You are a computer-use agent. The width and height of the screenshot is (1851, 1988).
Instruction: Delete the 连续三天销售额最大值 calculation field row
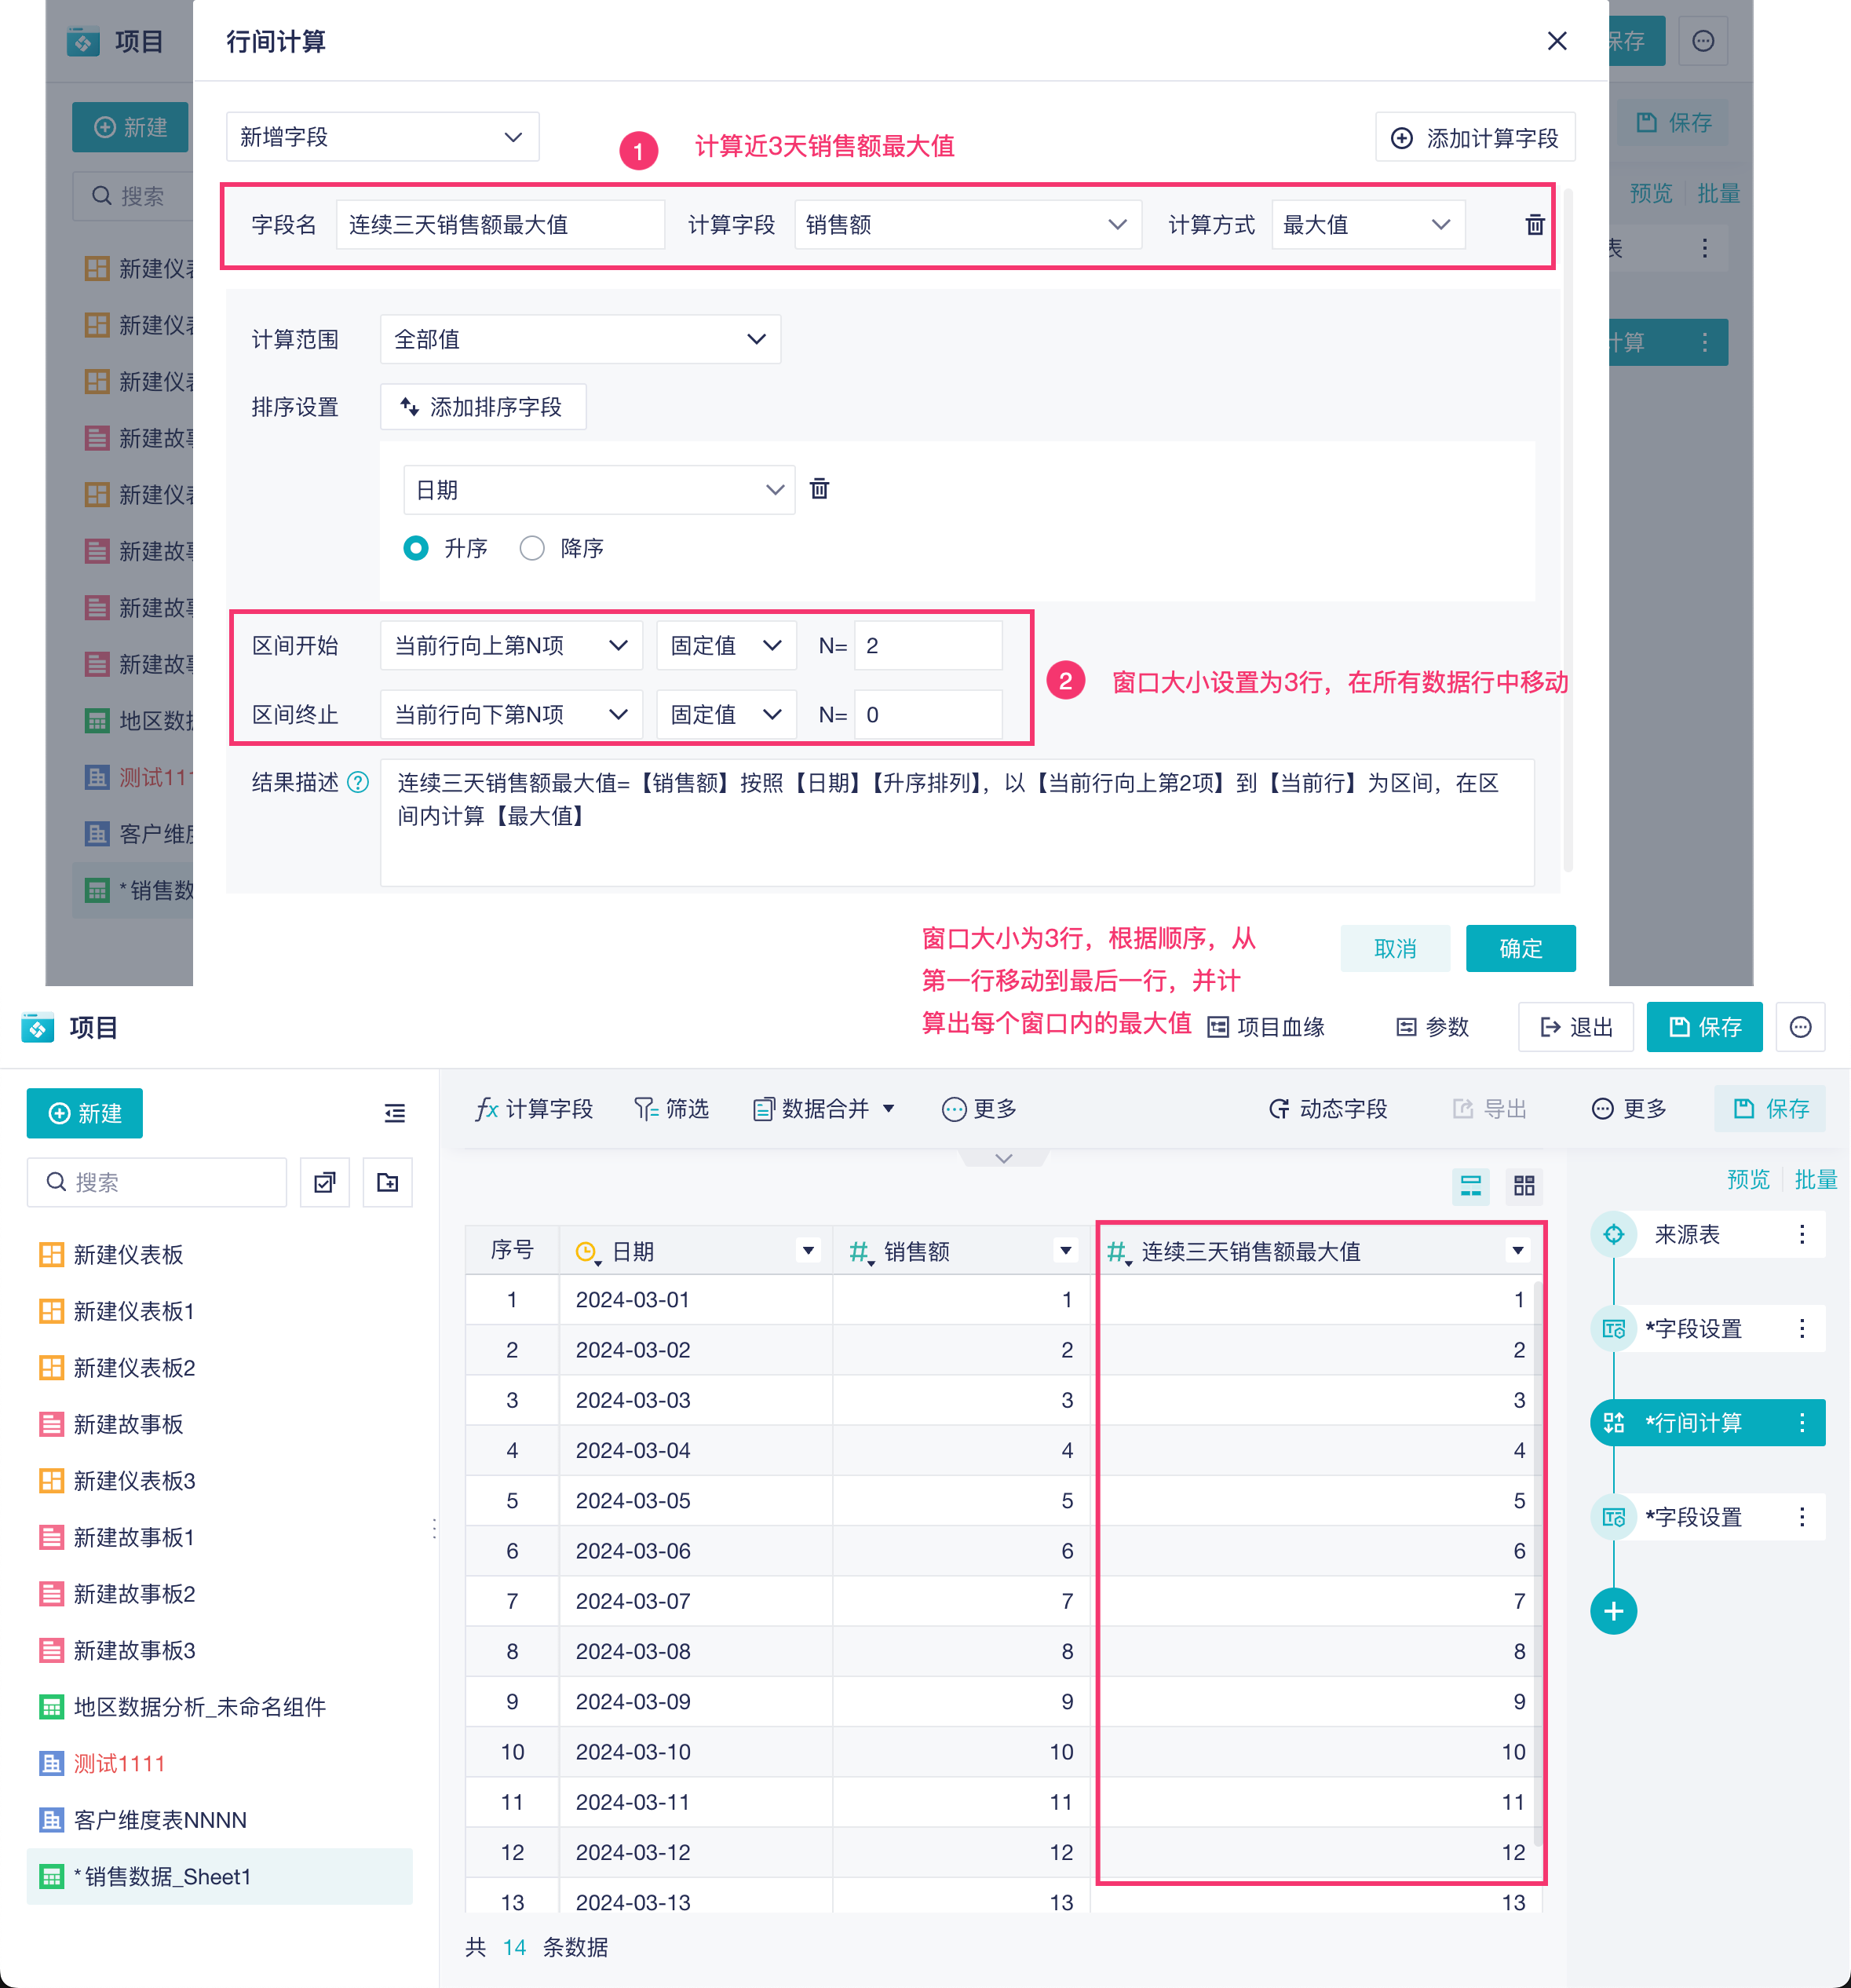(x=1534, y=225)
